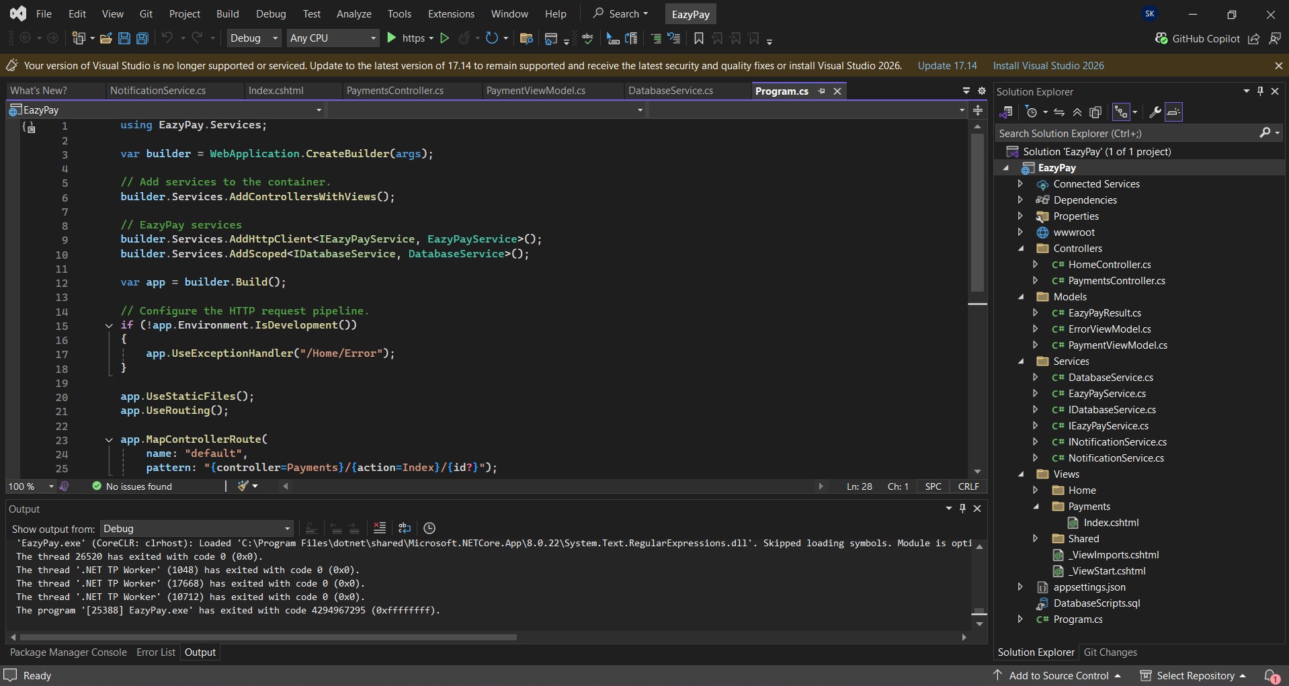Toggle pin on the Program.cs tab
Screen dimensions: 1289x686
point(821,91)
